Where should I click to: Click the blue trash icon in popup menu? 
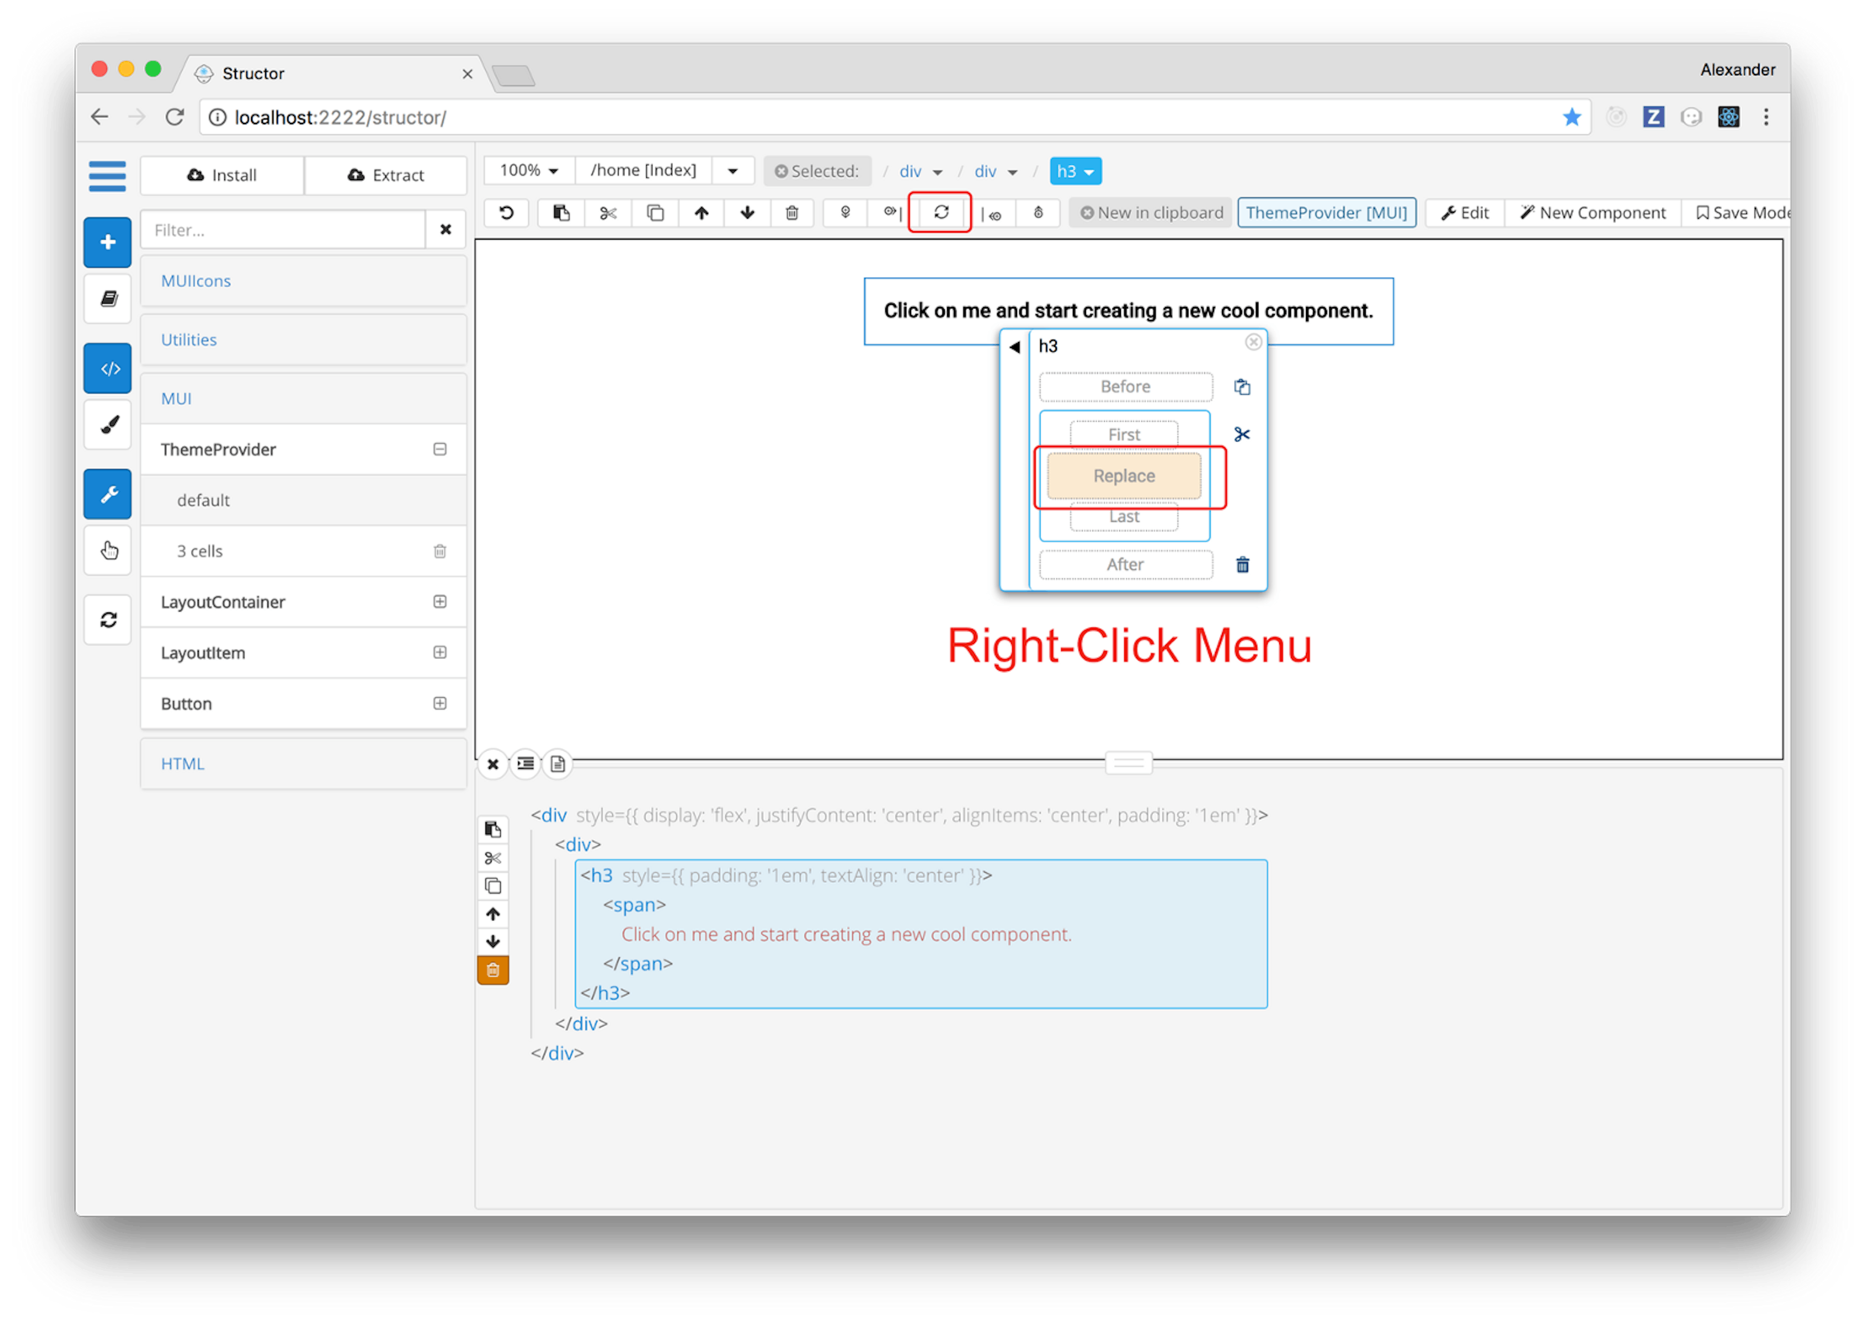[x=1242, y=564]
